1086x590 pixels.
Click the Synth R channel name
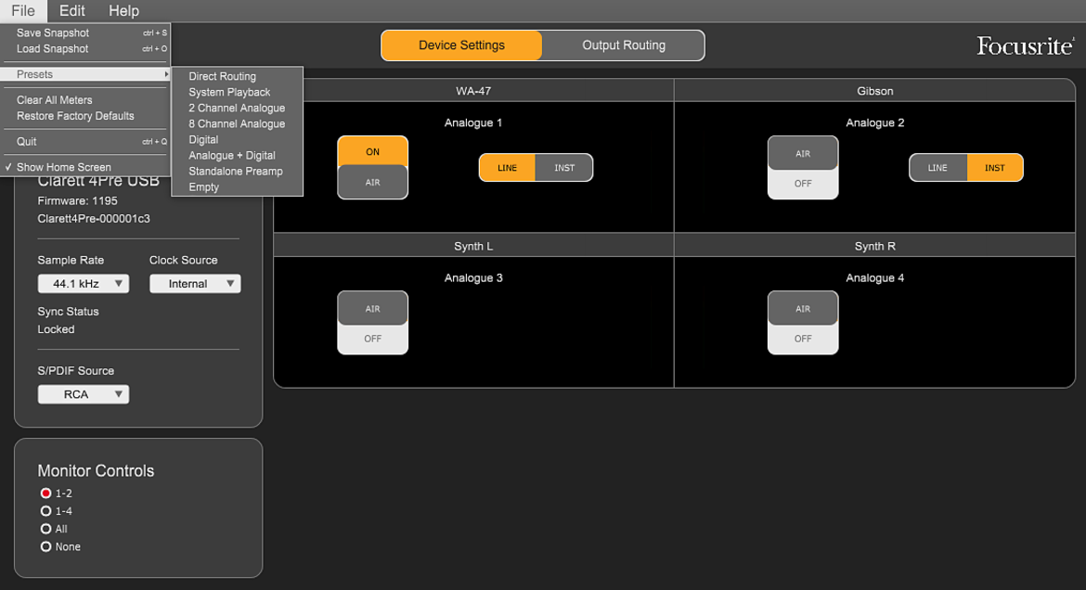pos(874,246)
